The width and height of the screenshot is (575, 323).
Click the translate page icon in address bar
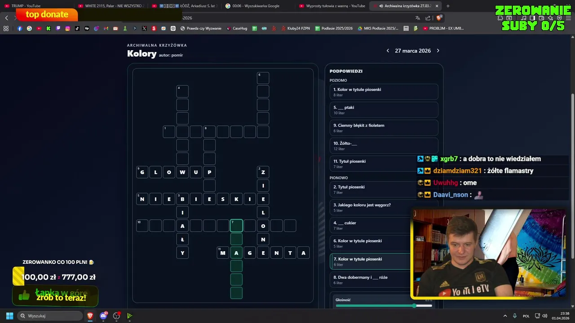point(418,18)
